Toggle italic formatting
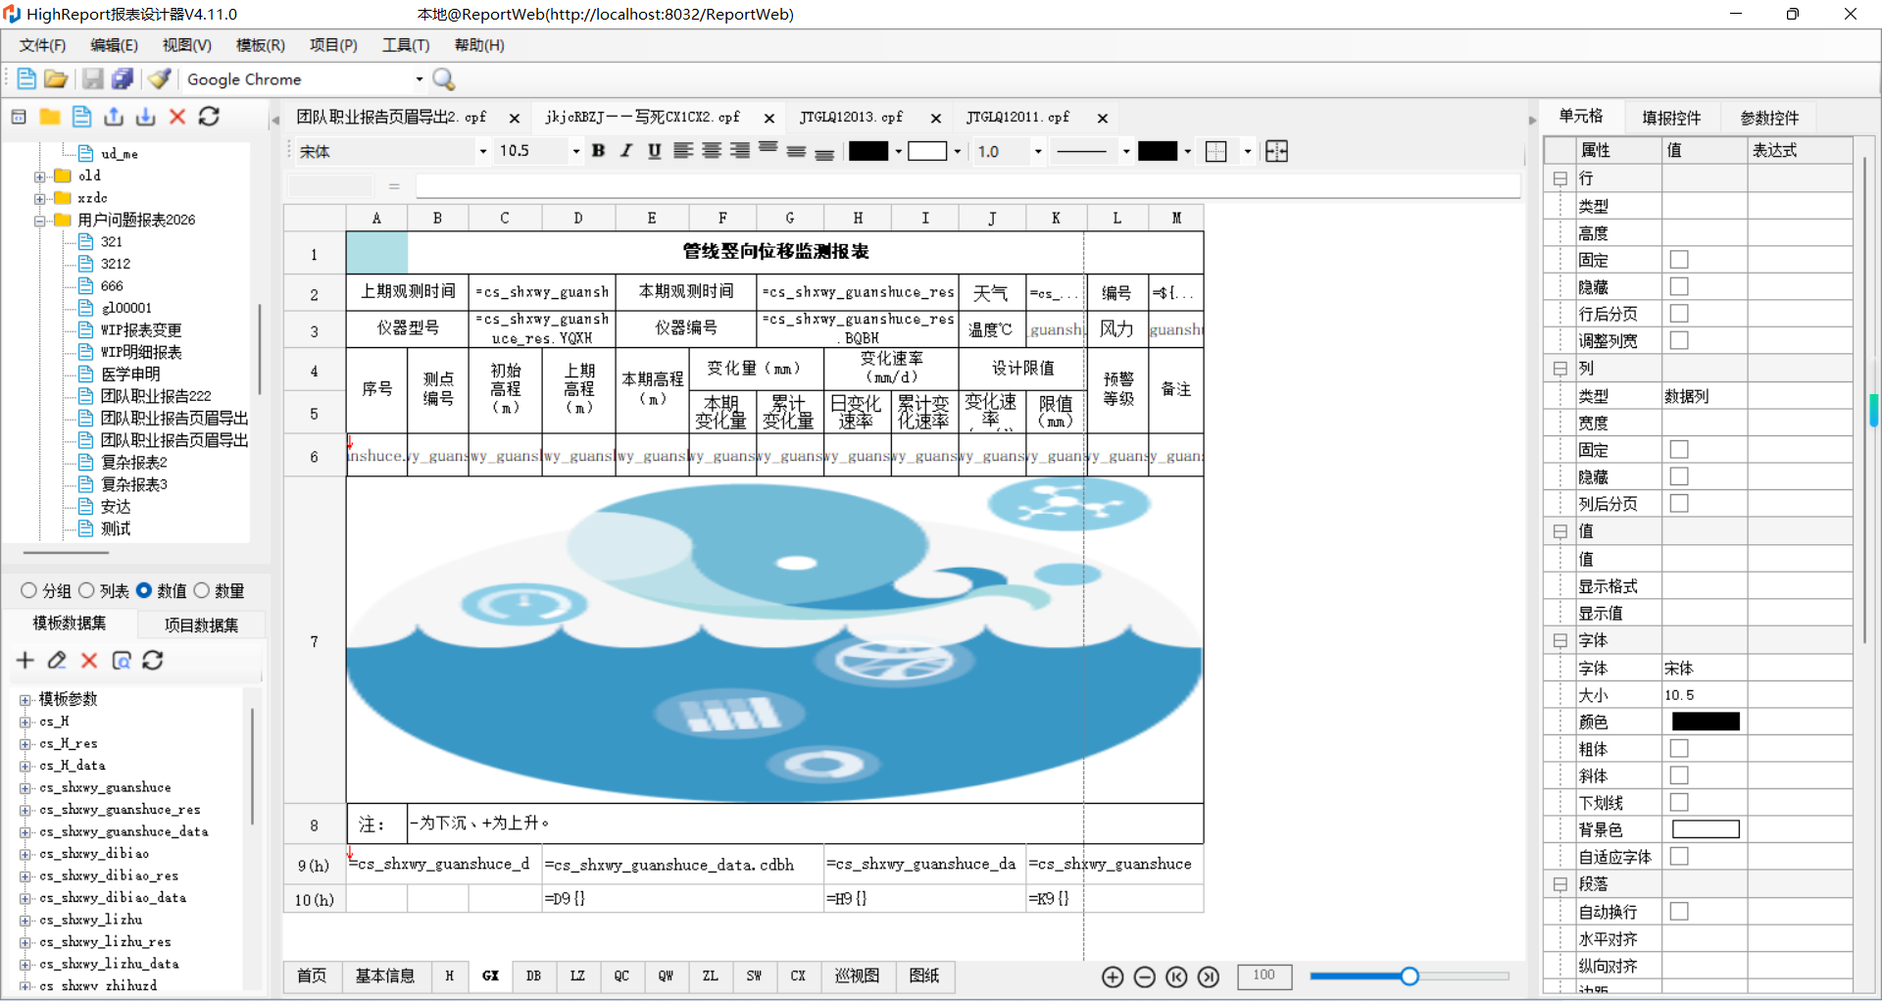 pos(626,151)
